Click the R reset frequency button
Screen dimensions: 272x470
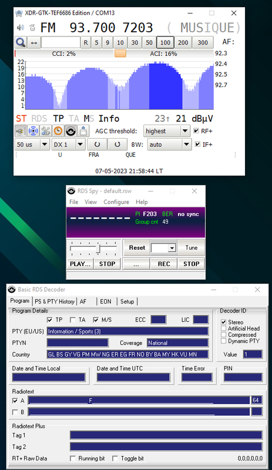pos(86,42)
